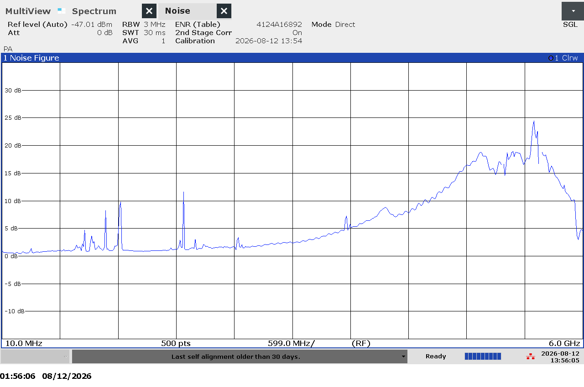584x387 pixels.
Task: Click the 15 dB axis label
Action: coord(13,173)
